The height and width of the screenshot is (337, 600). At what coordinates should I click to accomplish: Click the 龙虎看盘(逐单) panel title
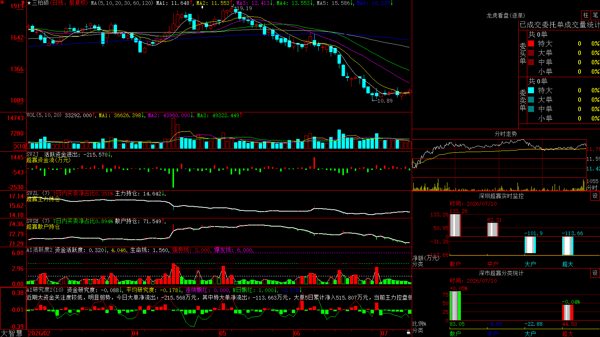505,15
